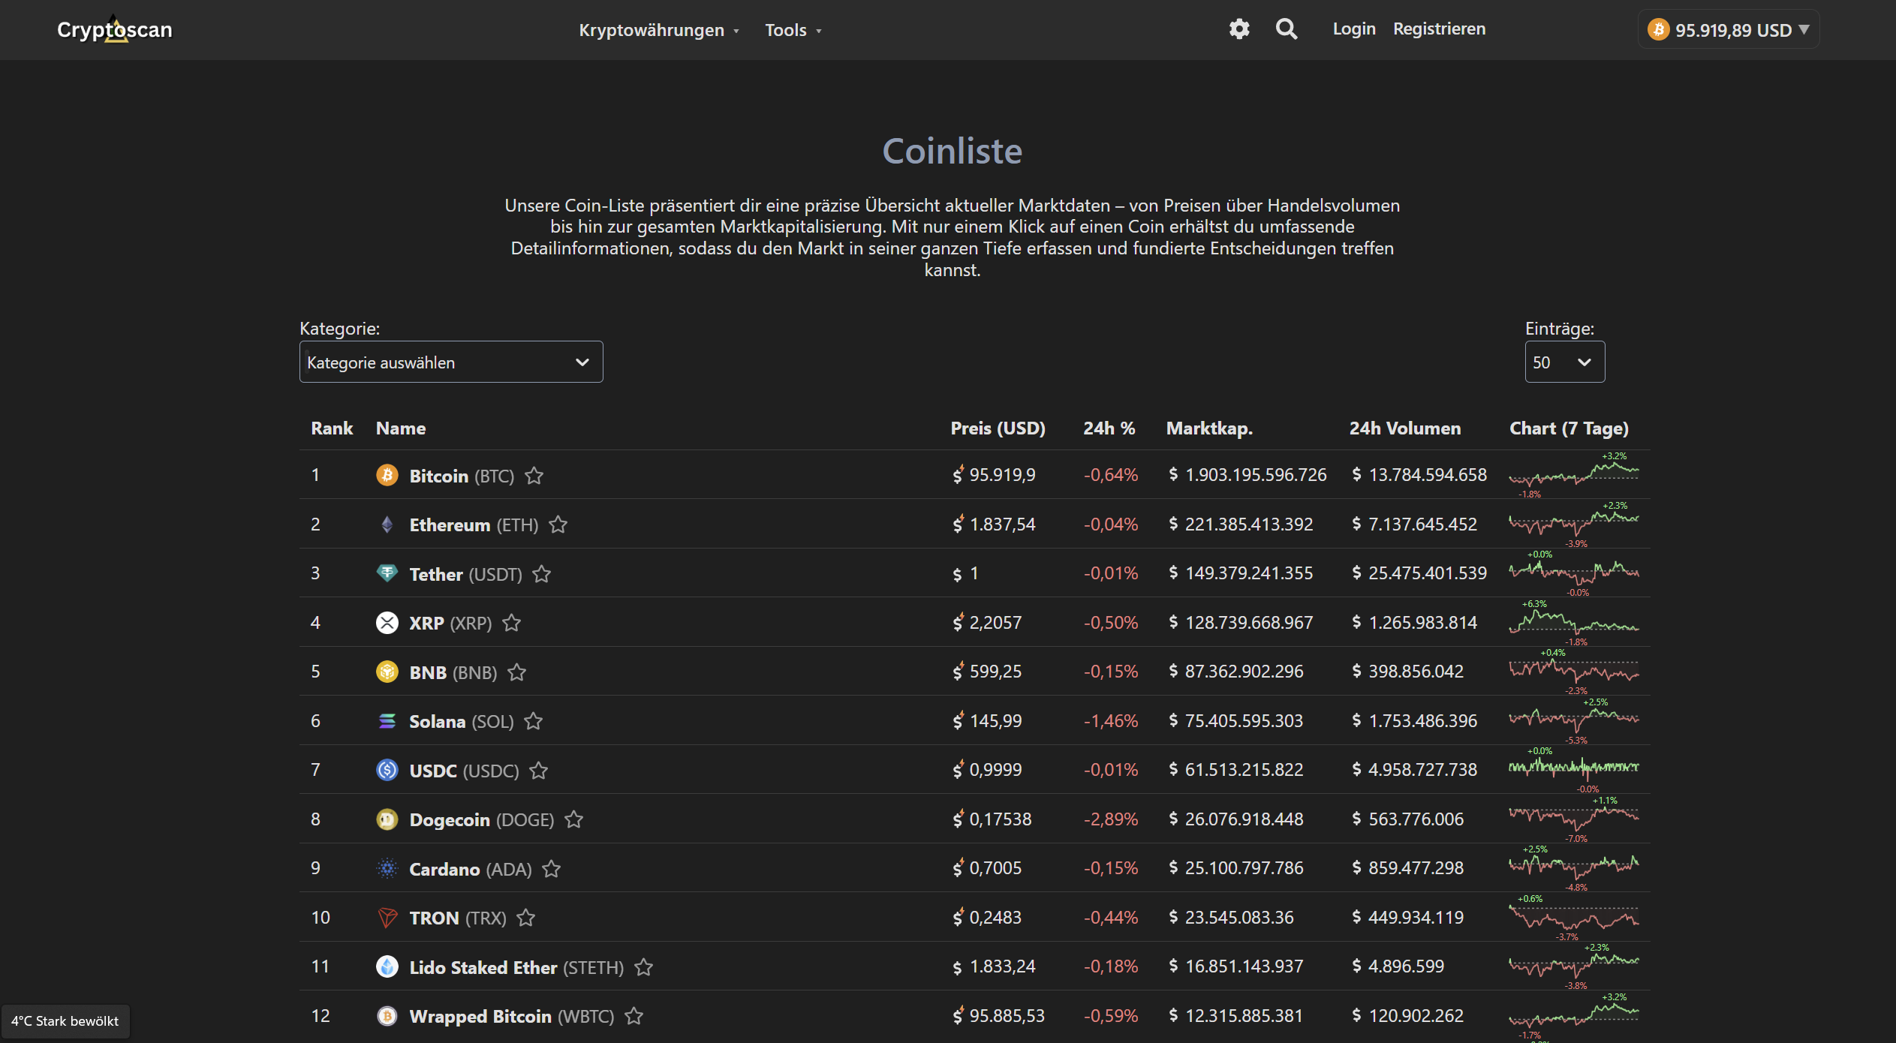
Task: Click the TRON 7-day chart
Action: pyautogui.click(x=1574, y=918)
